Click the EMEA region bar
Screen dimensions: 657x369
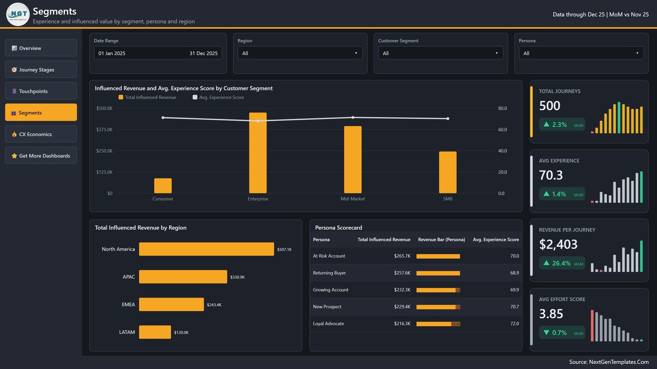coord(171,304)
